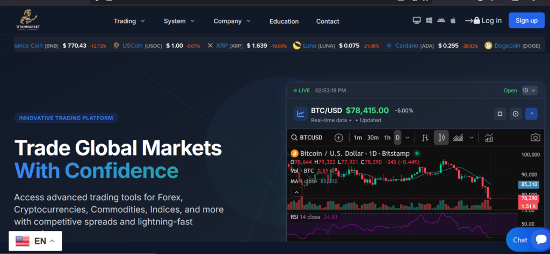Image resolution: width=550 pixels, height=254 pixels.
Task: Click the Cardano ticker icon
Action: pyautogui.click(x=389, y=46)
